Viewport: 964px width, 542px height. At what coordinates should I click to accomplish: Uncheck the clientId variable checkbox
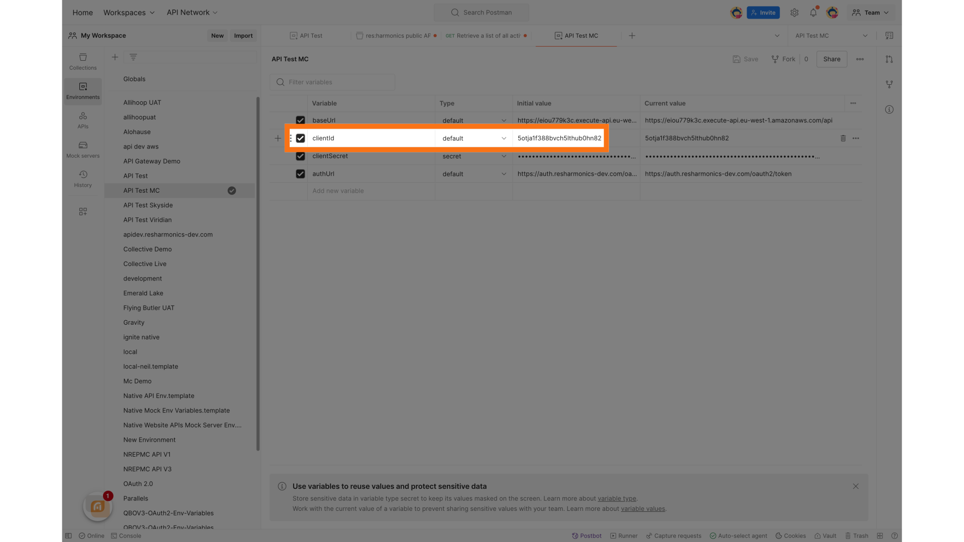tap(300, 138)
